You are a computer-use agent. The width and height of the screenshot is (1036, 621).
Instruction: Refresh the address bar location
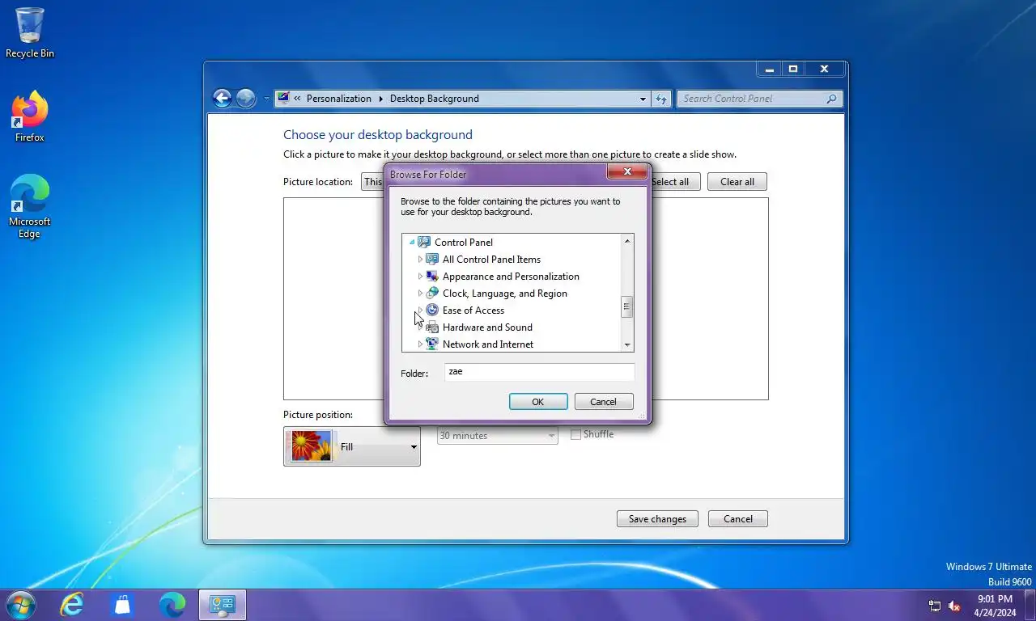coord(661,99)
